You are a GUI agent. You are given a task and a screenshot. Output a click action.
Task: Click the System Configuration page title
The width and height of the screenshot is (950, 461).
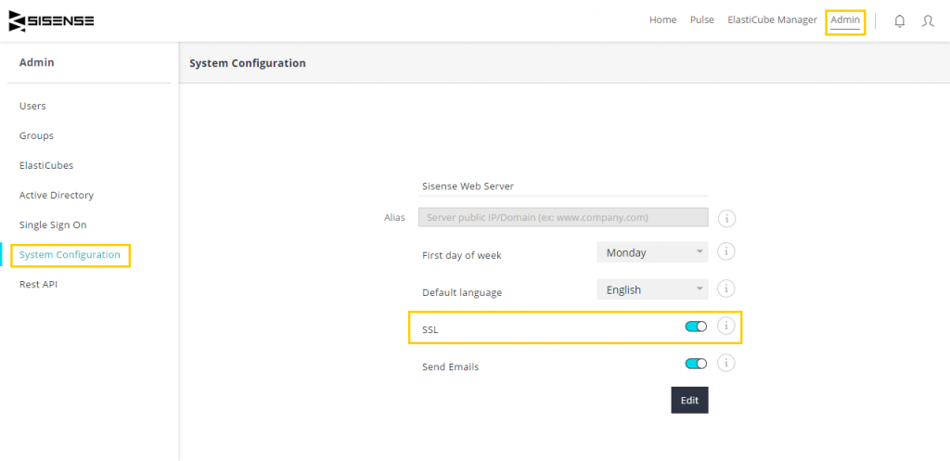pyautogui.click(x=247, y=63)
